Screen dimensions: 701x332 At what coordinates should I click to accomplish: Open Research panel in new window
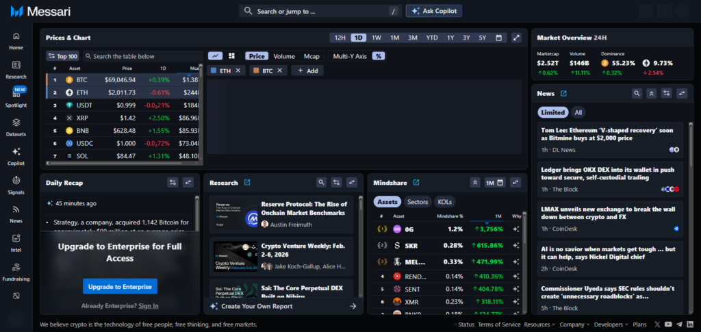coord(247,183)
